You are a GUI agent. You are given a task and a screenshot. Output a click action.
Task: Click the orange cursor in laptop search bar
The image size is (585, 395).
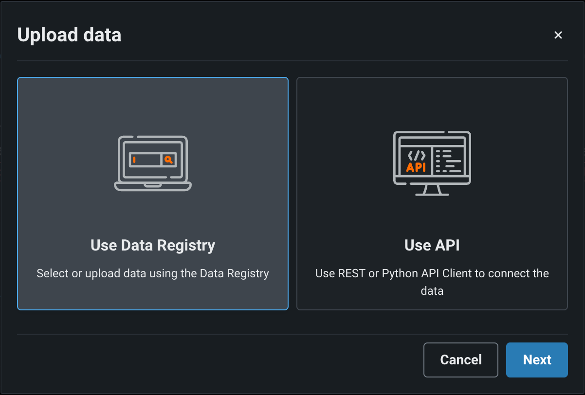click(x=134, y=160)
